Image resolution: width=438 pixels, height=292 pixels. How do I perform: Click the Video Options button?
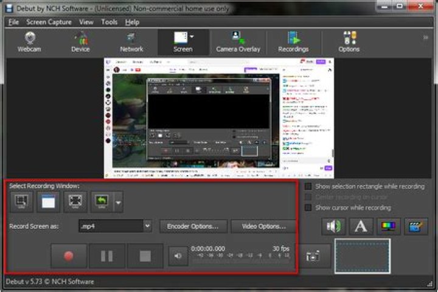pos(263,226)
